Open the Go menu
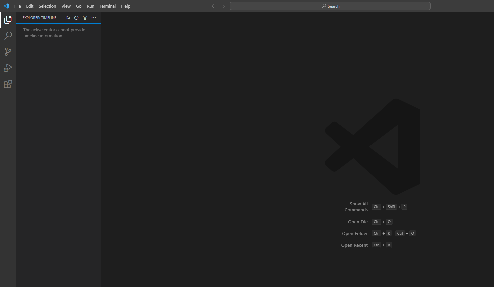The height and width of the screenshot is (287, 494). coord(79,6)
